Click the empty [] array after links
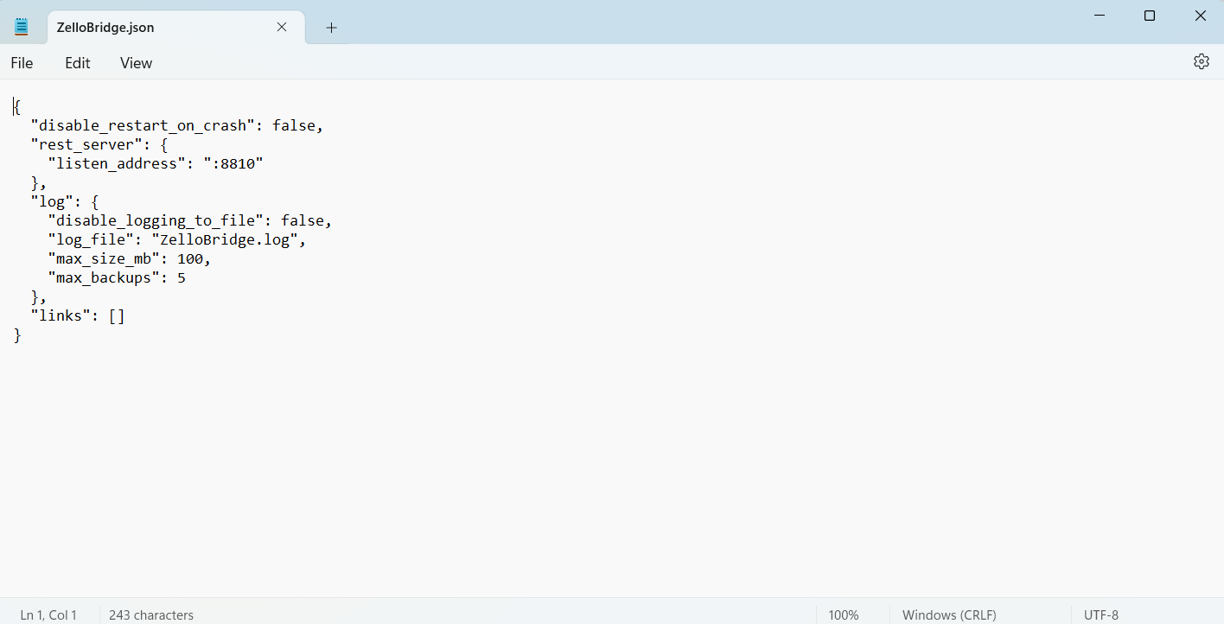Screen dimensions: 1224x624 pos(117,316)
